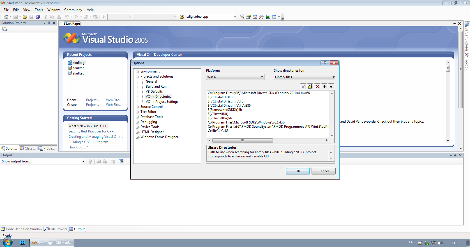Click the Check Entries checkmark icon
Viewport: 470px width, 247px height.
(303, 87)
